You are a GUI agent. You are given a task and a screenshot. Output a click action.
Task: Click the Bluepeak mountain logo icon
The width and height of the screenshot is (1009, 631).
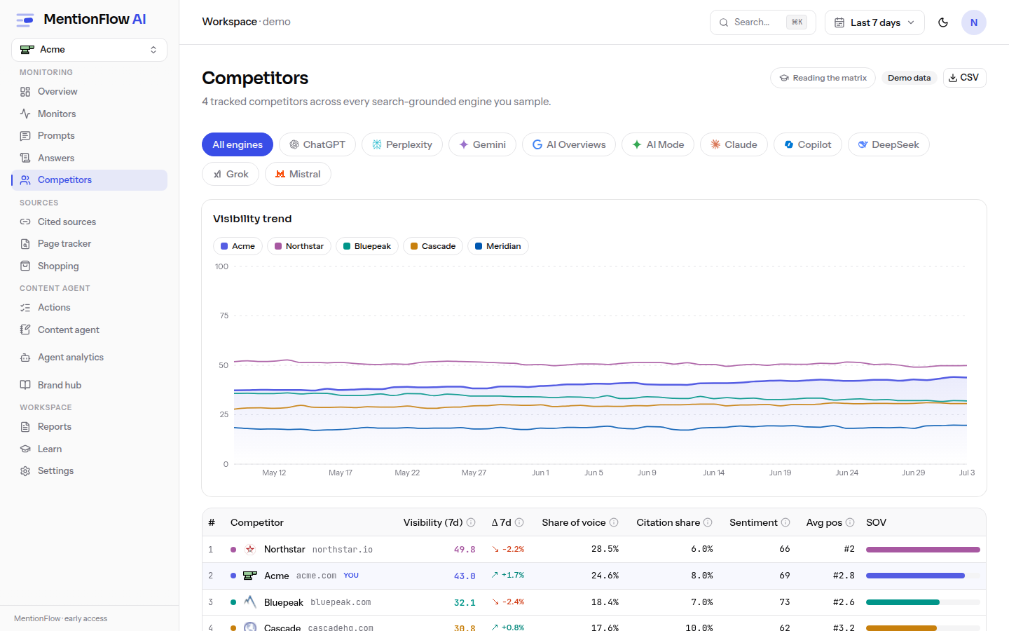point(250,602)
